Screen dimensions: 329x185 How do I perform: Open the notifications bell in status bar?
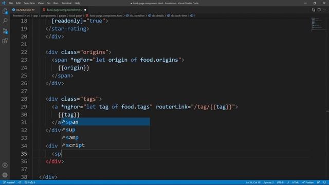pyautogui.click(x=324, y=182)
